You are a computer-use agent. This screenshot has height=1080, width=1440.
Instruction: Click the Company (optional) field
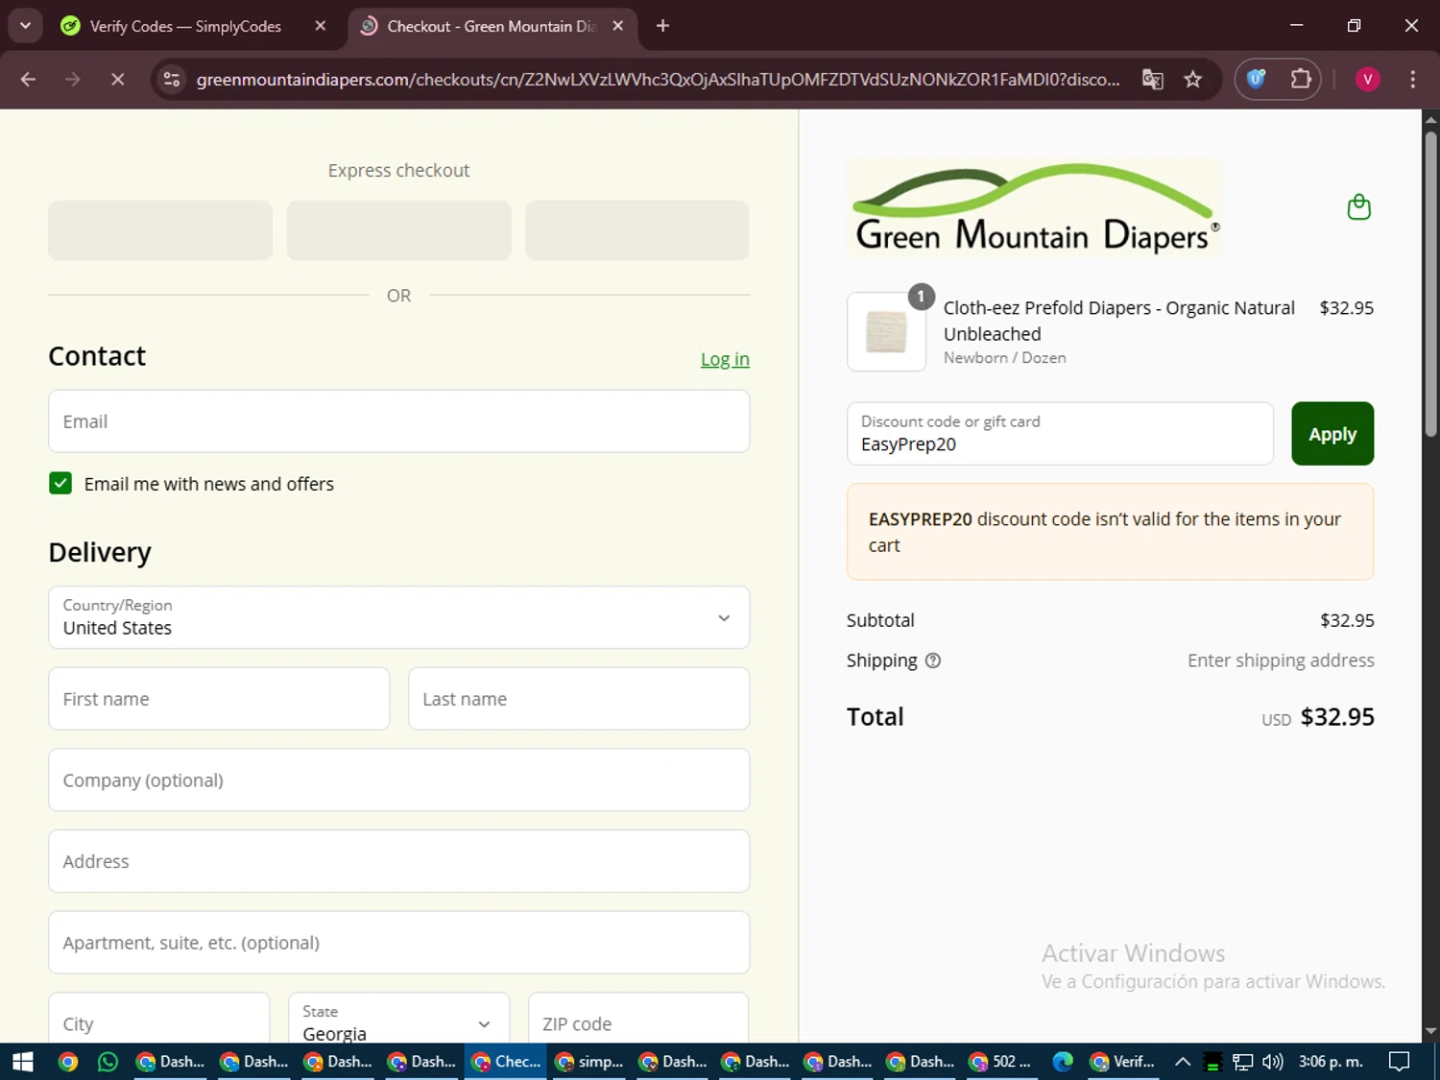[x=398, y=780]
